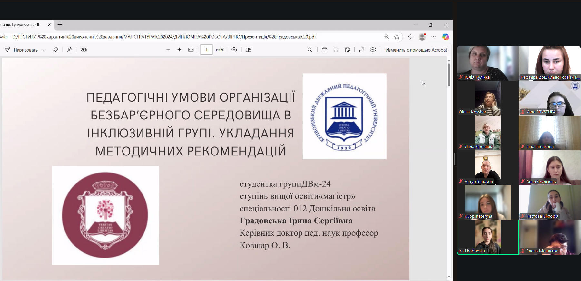Zoom in the PDF with plus icon
581x281 pixels.
pos(179,50)
